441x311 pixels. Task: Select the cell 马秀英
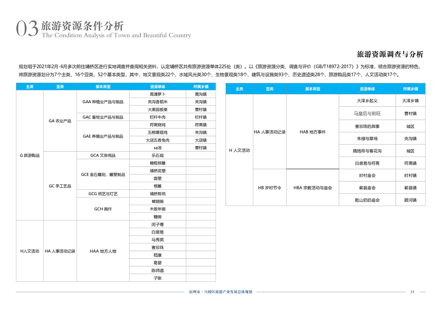(158, 240)
